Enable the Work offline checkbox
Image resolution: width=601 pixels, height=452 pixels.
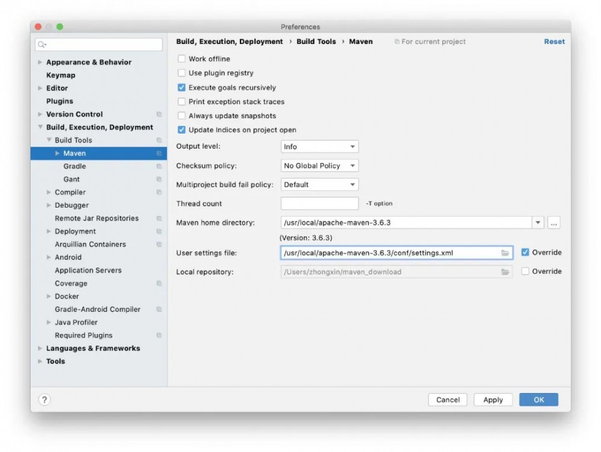[182, 59]
